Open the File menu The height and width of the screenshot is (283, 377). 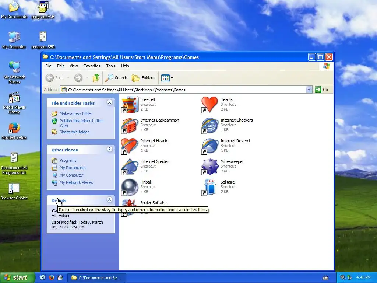click(x=48, y=66)
